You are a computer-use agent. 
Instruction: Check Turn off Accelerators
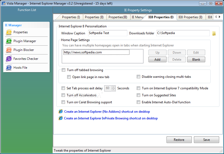click(x=63, y=95)
